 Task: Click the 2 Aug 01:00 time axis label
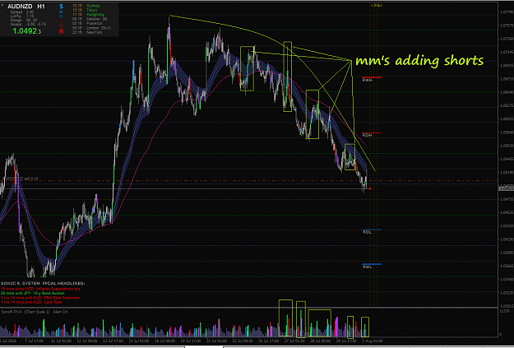tap(372, 341)
